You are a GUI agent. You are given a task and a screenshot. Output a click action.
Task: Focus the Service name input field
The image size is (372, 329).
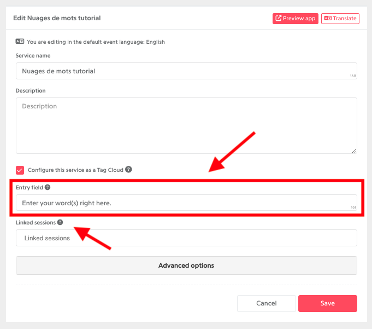point(186,71)
